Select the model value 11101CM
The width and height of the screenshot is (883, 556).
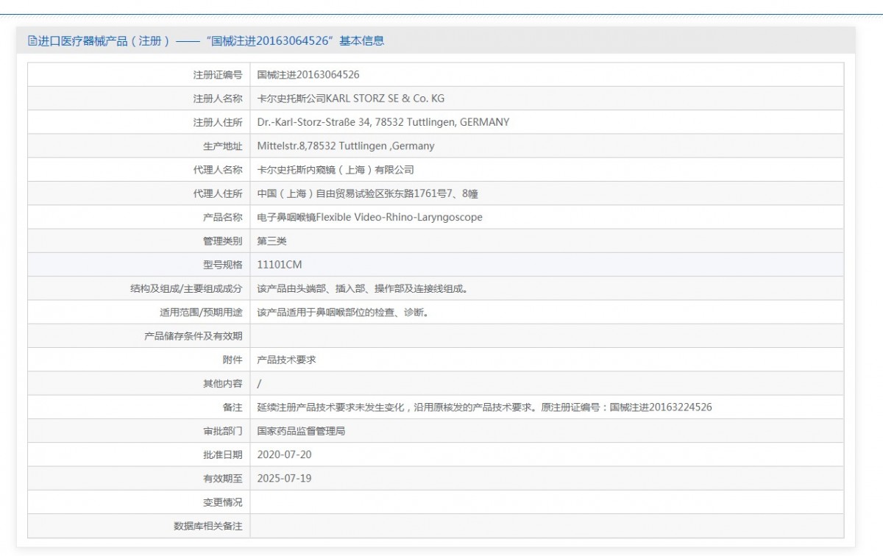coord(280,264)
